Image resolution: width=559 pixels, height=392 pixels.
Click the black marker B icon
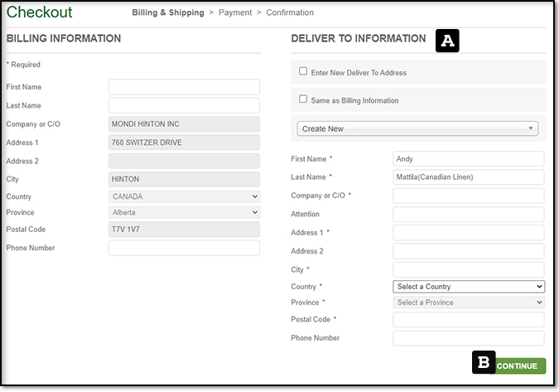click(483, 362)
